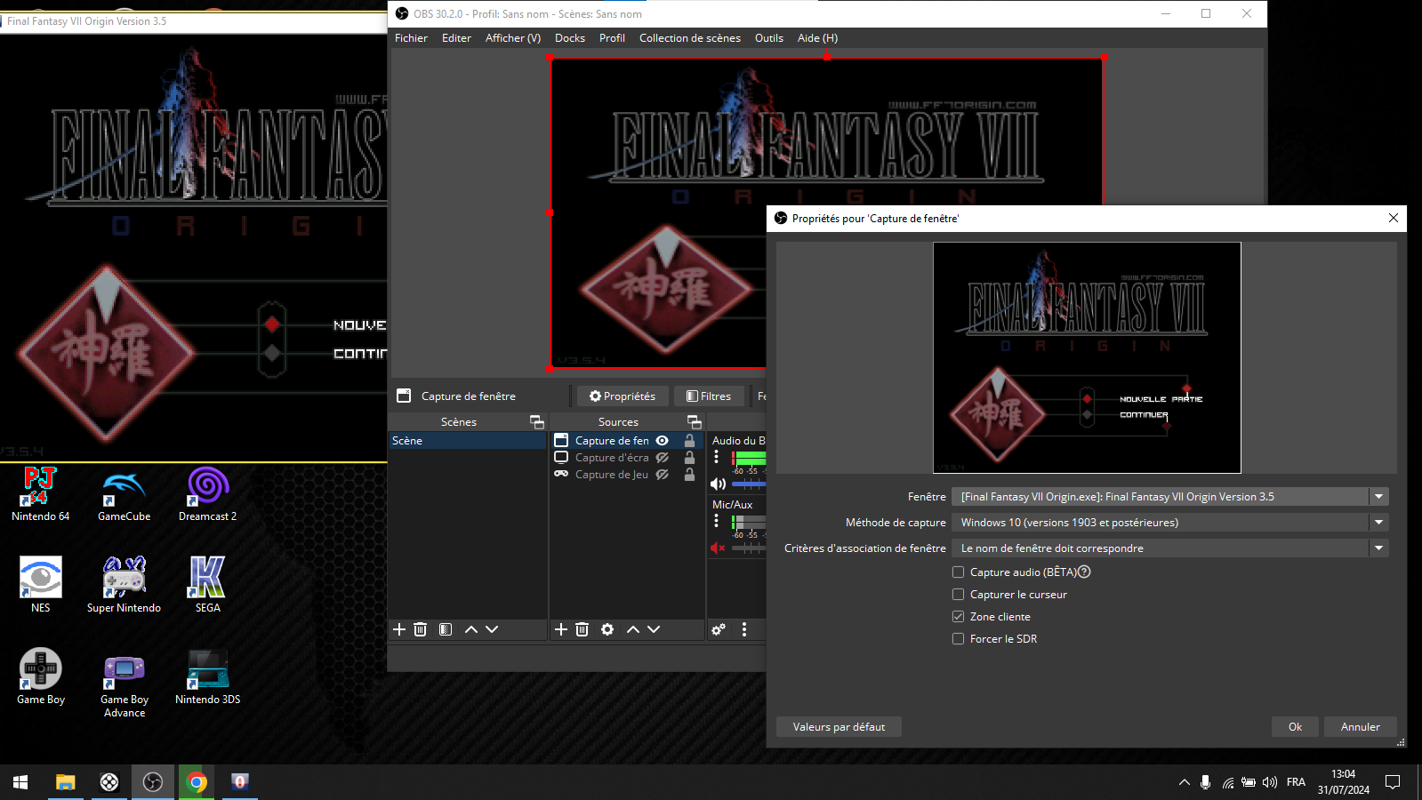This screenshot has width=1422, height=800.
Task: Open the Fichier menu in OBS
Action: (411, 37)
